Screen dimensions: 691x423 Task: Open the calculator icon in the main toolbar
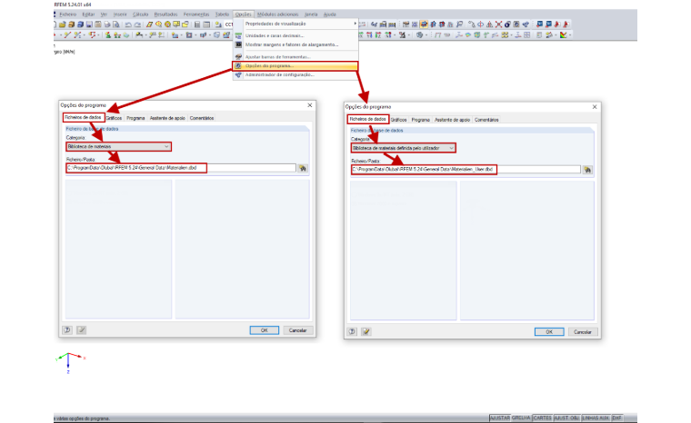pos(197,25)
